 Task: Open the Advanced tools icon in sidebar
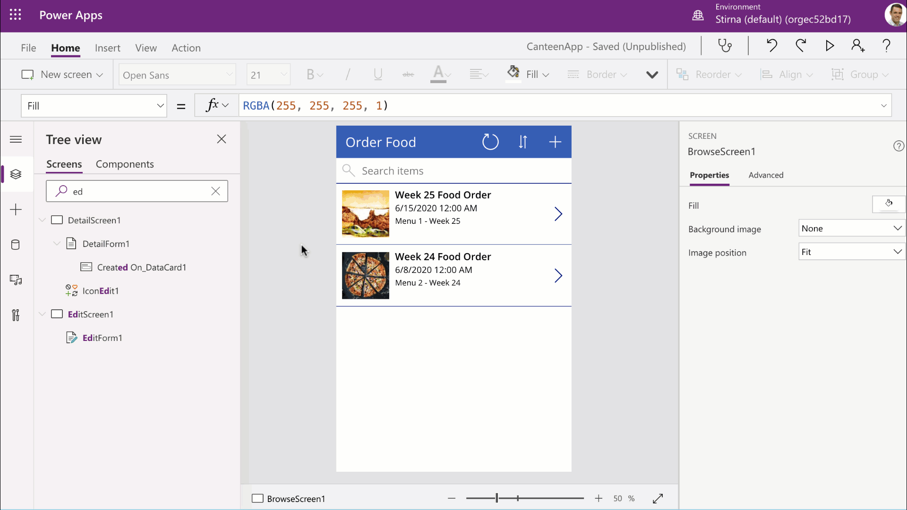(x=16, y=315)
